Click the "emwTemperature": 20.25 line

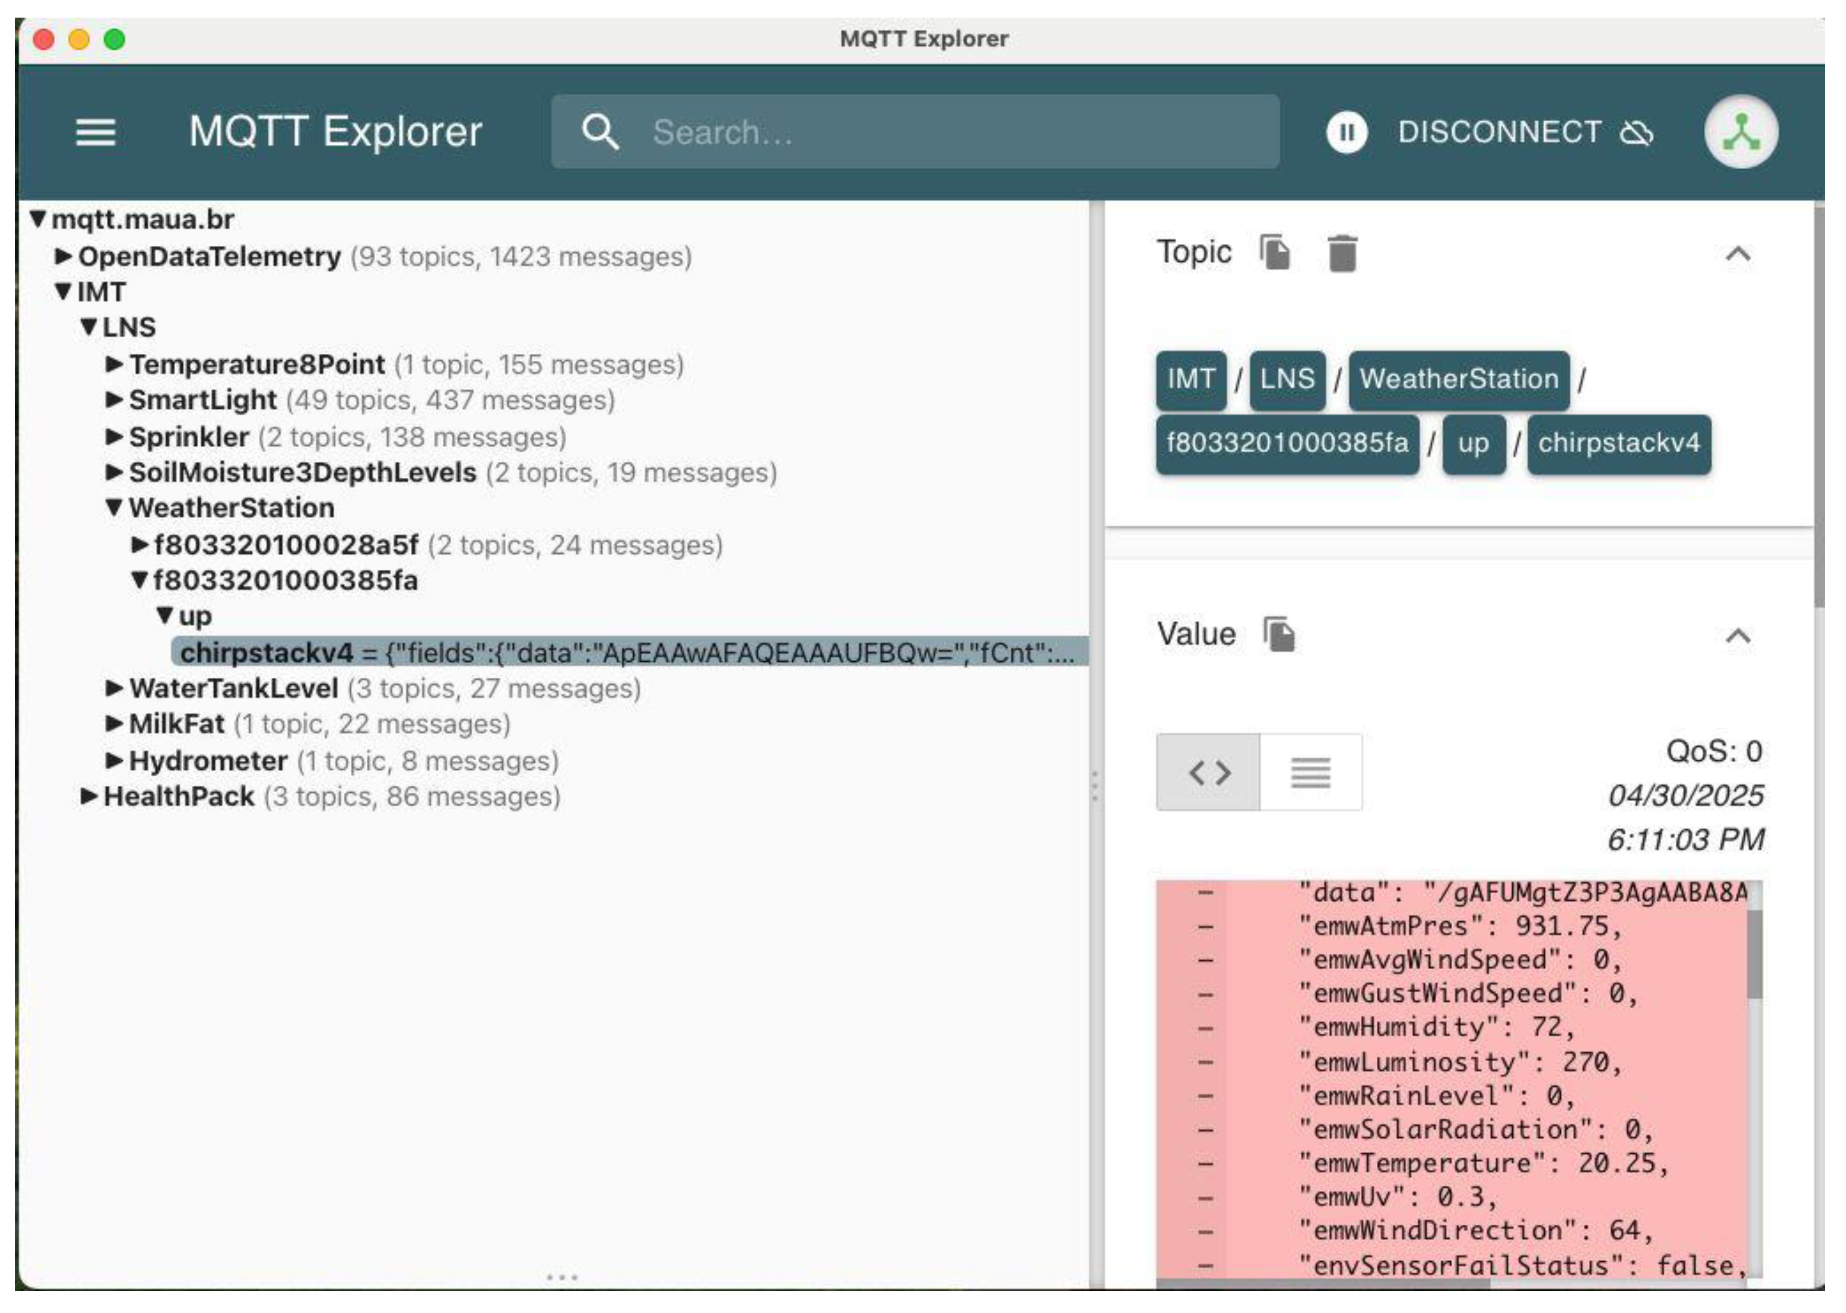tap(1483, 1164)
